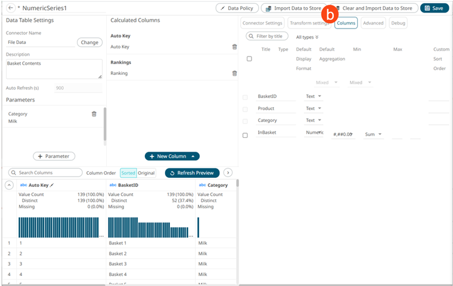Collapse the preview statistics with chevron icon
This screenshot has height=286, width=453.
click(x=9, y=186)
